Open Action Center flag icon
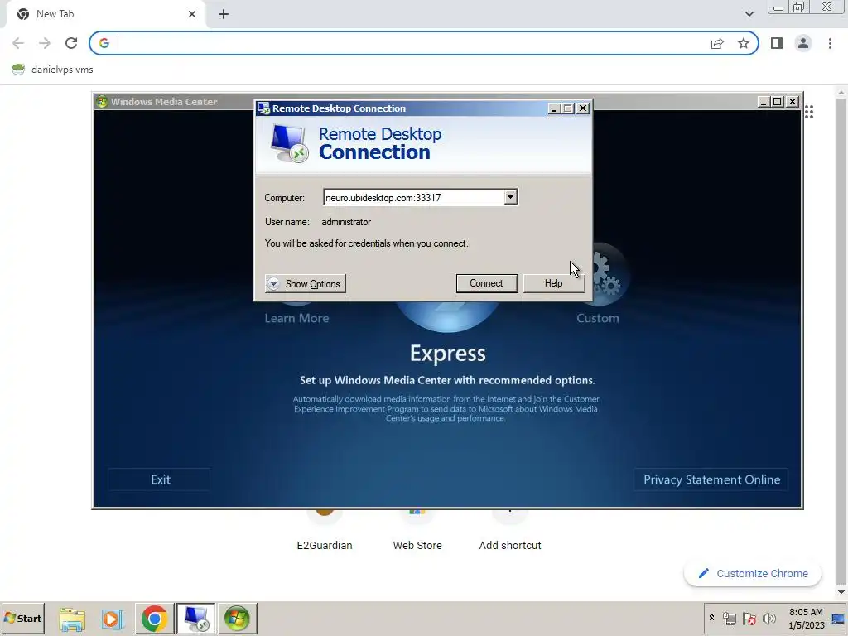The width and height of the screenshot is (848, 636). [x=749, y=618]
